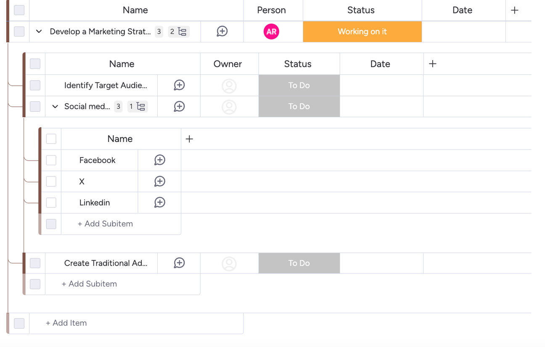Click the owner avatar placeholder on Social media row
Viewport: 545px width, 347px height.
(x=229, y=106)
